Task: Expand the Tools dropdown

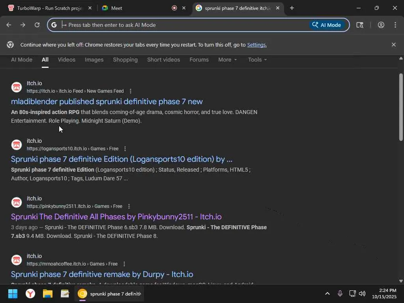Action: (x=257, y=60)
